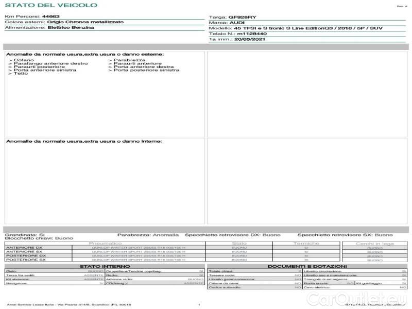
Task: Click the 'Blocchetto chiavi: Buono' line
Action: 39,238
